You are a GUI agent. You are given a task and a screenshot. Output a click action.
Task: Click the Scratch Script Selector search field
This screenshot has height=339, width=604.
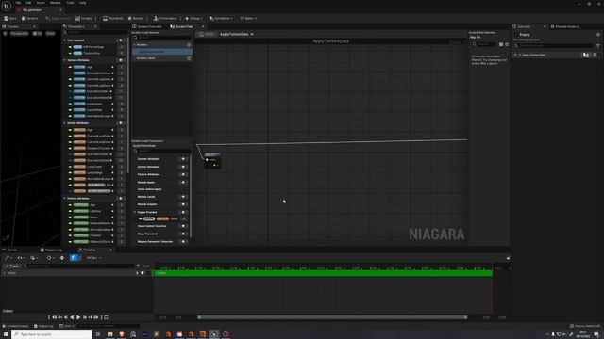tap(161, 38)
